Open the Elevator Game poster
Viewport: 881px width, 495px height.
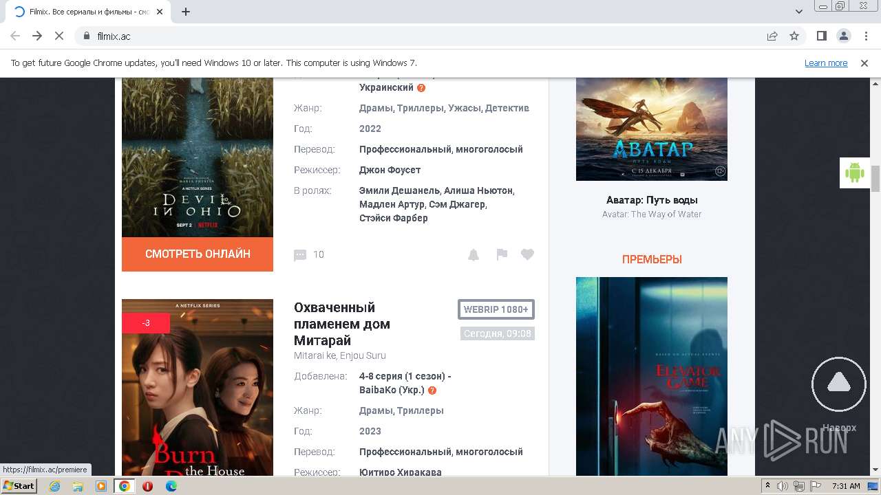click(652, 376)
